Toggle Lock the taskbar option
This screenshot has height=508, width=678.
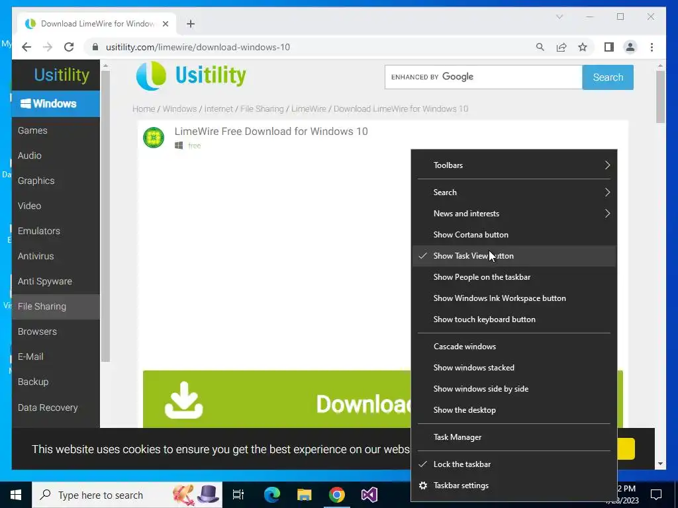click(x=514, y=464)
